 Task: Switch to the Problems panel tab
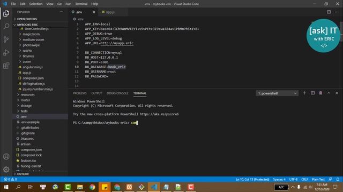pos(80,93)
